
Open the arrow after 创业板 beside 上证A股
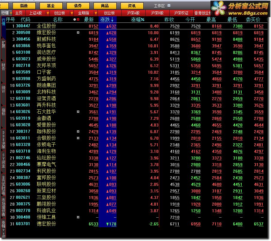coord(72,13)
